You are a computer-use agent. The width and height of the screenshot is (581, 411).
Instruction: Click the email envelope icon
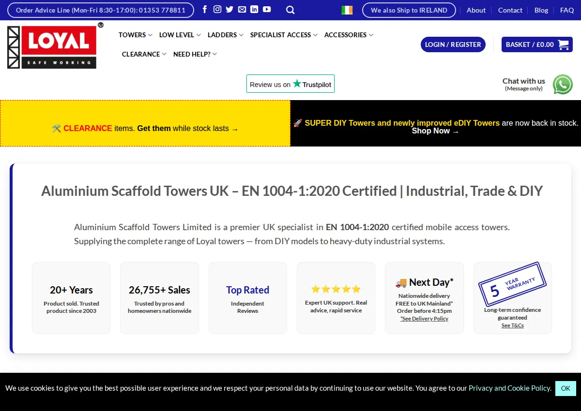coord(242,9)
